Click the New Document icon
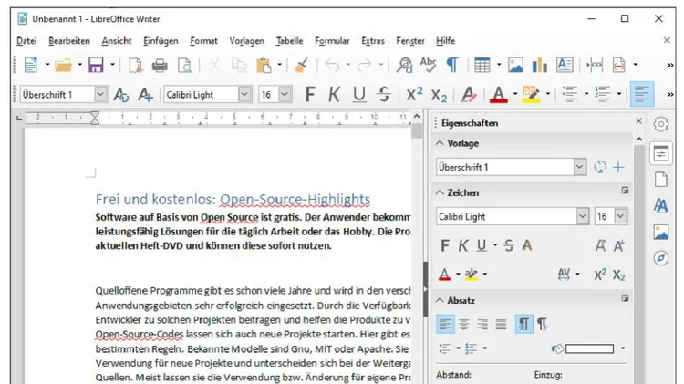 coord(31,66)
